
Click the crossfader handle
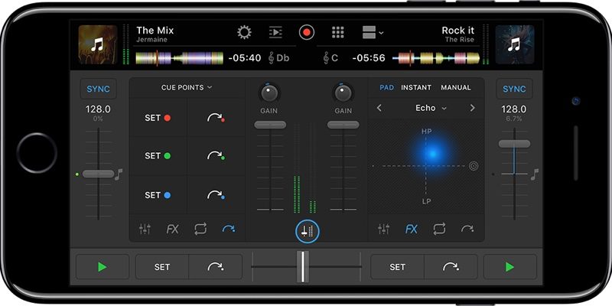click(302, 266)
